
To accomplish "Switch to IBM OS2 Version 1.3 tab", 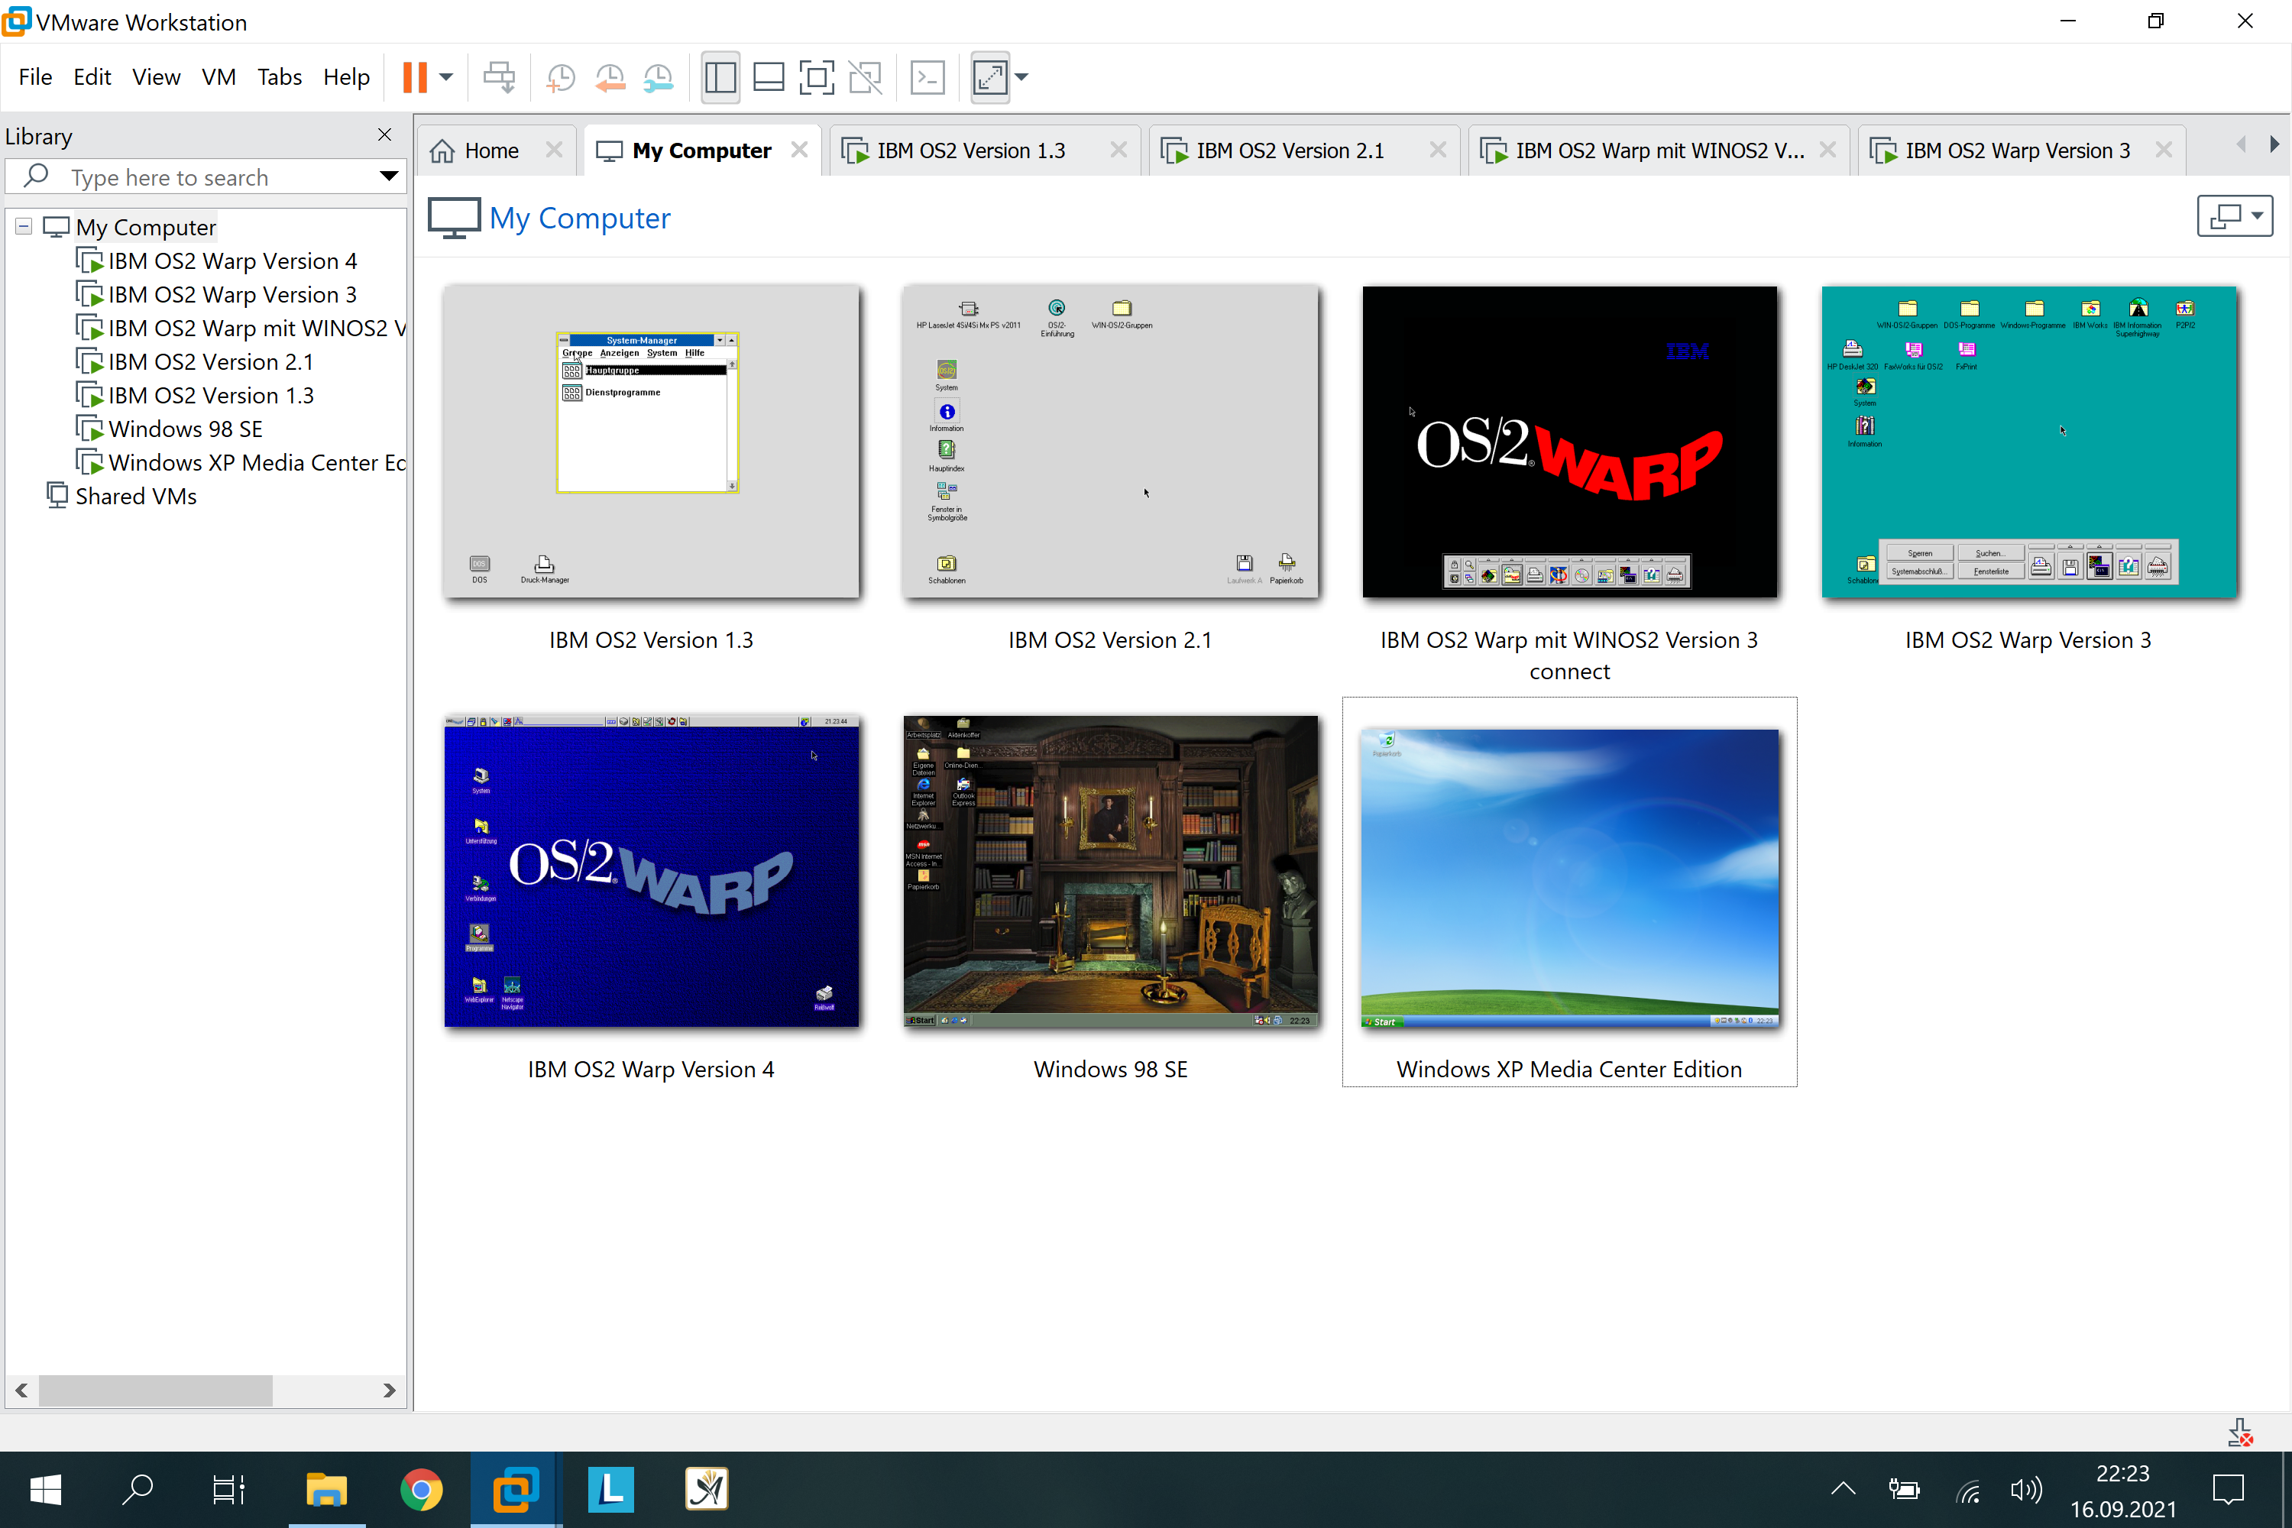I will tap(970, 150).
